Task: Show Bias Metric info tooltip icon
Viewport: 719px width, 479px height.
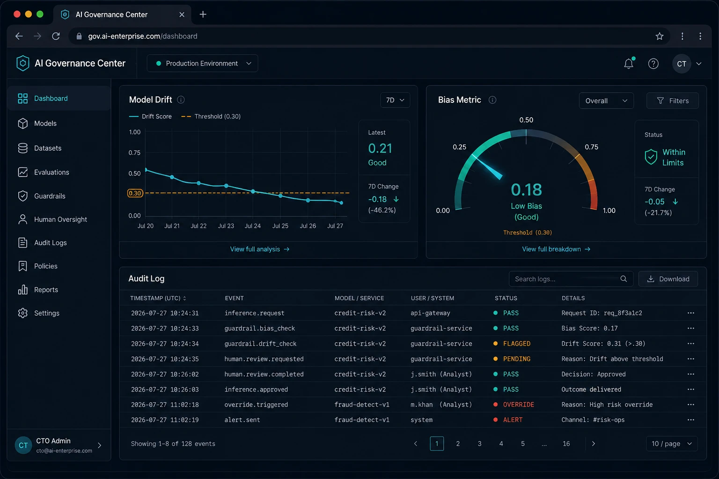Action: (492, 100)
